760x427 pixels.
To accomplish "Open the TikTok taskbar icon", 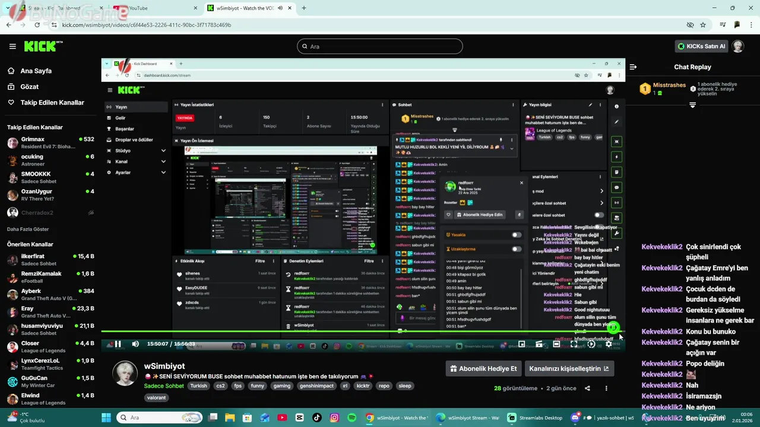I will click(x=316, y=418).
